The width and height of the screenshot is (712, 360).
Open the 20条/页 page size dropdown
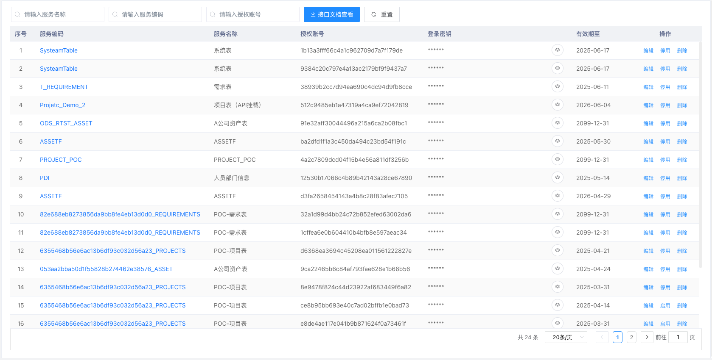(x=566, y=337)
